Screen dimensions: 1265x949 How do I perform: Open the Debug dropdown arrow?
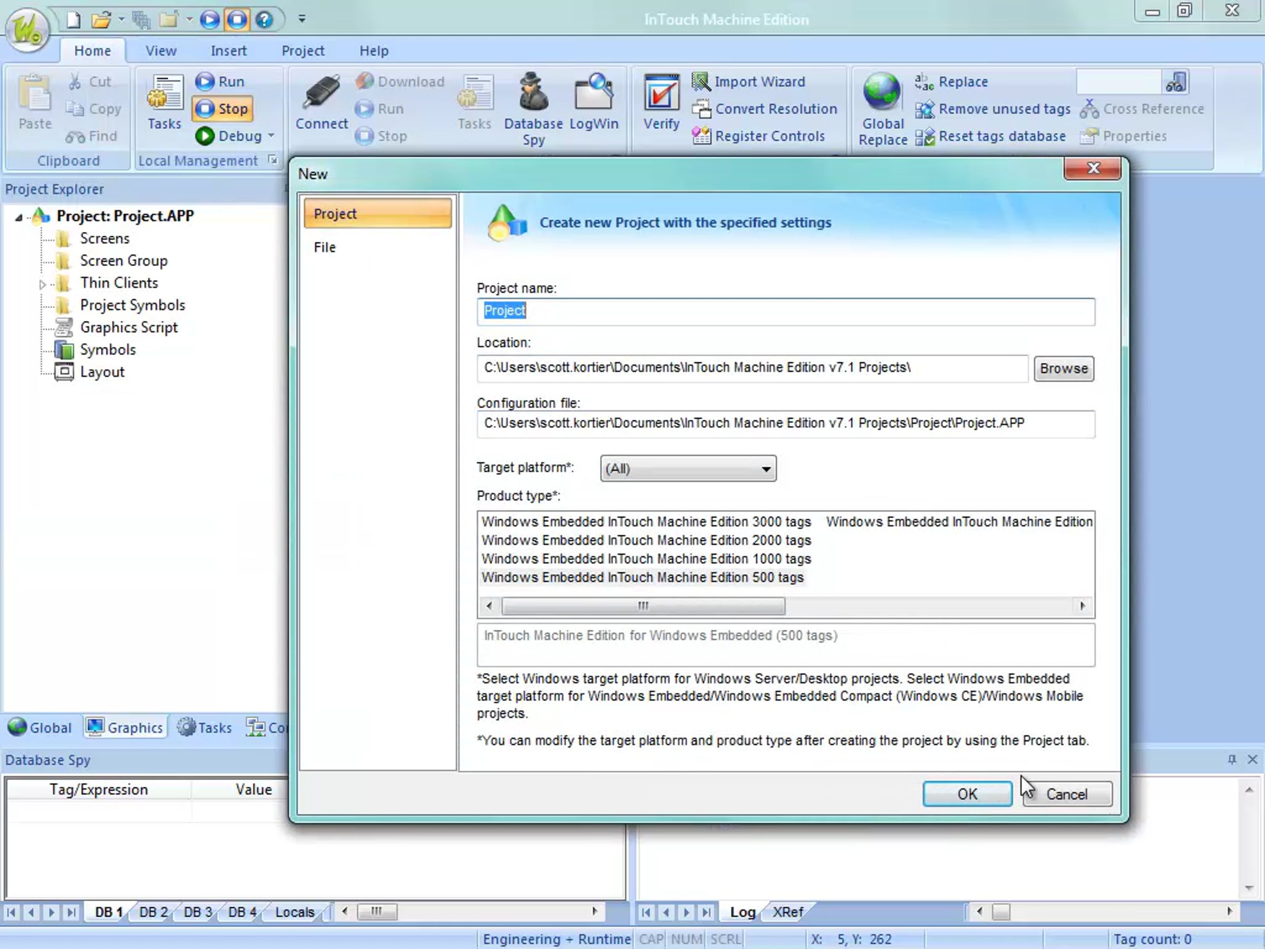271,136
